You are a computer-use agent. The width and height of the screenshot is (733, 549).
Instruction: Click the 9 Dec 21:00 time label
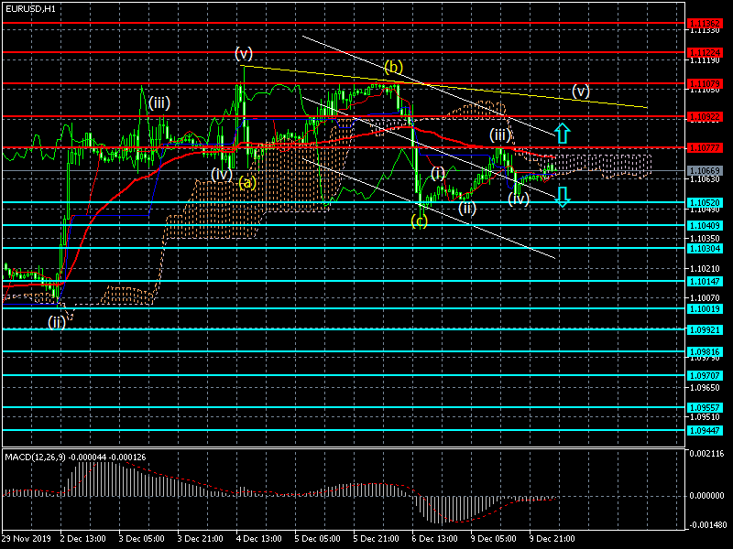coord(552,539)
